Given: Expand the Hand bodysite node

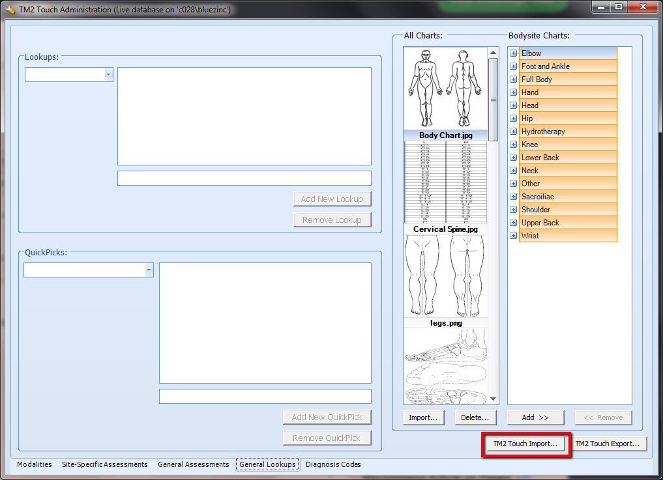Looking at the screenshot, I should 513,92.
